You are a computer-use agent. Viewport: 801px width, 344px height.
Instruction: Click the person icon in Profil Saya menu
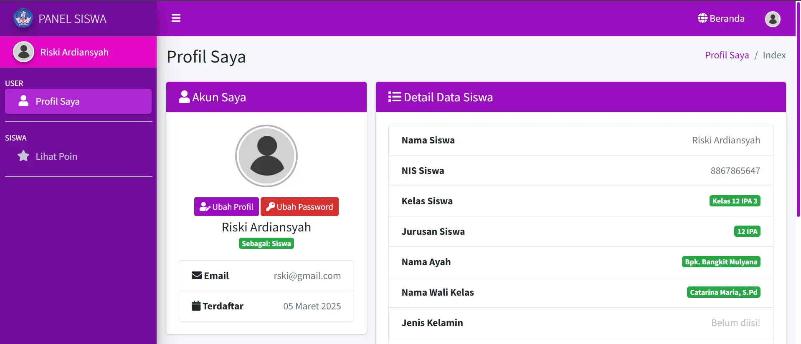23,101
